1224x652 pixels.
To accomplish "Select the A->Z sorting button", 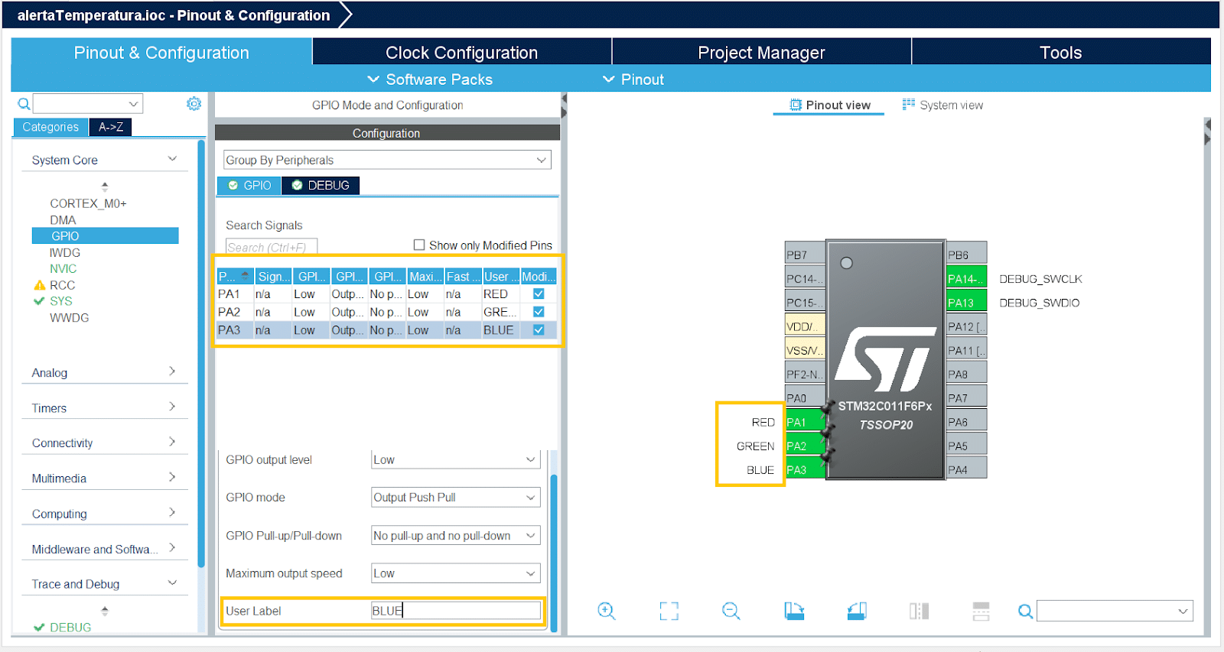I will point(111,127).
